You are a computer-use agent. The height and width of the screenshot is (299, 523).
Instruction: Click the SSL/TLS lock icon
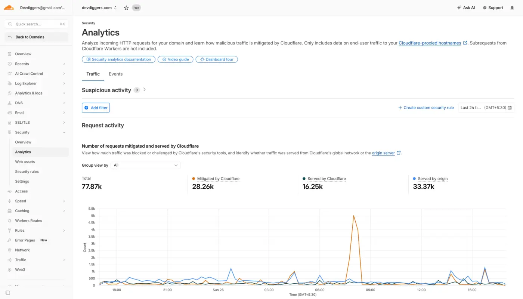click(x=10, y=123)
